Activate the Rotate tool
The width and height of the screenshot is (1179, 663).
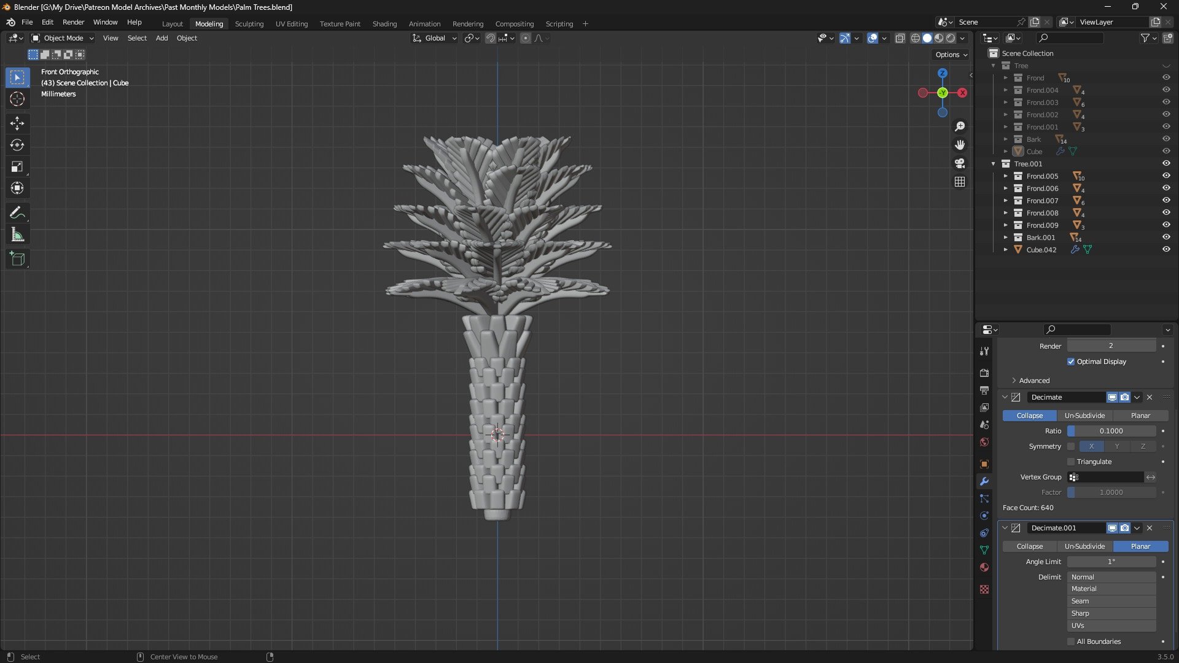17,145
